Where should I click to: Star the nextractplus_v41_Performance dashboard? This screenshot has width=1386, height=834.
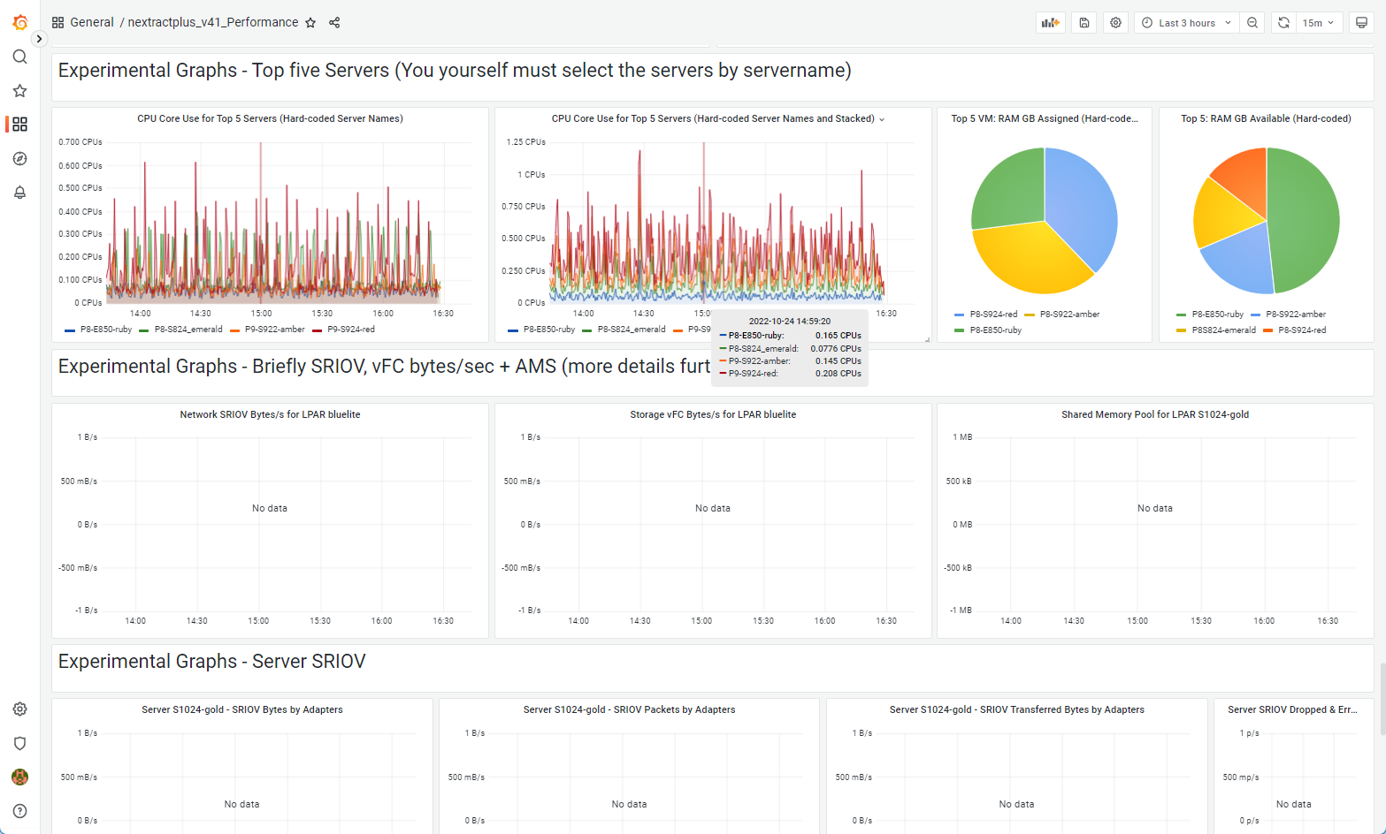[310, 23]
